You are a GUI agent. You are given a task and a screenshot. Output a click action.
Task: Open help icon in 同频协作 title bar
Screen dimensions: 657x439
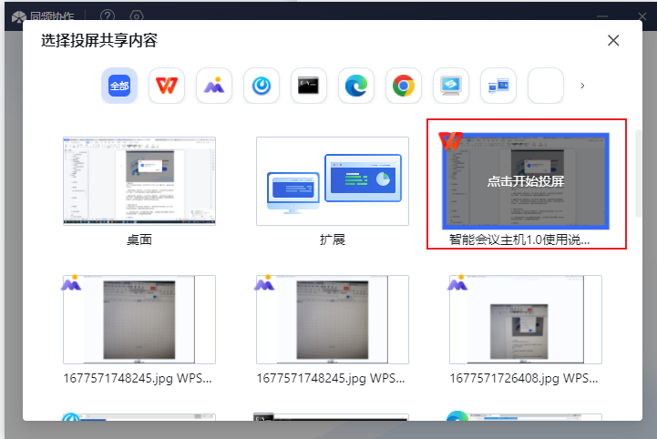(x=108, y=15)
